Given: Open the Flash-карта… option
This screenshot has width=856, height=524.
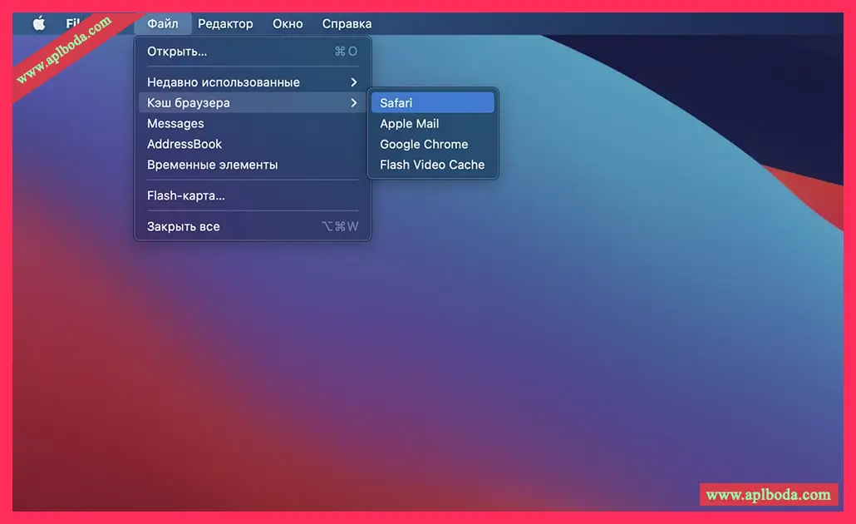Looking at the screenshot, I should click(186, 196).
